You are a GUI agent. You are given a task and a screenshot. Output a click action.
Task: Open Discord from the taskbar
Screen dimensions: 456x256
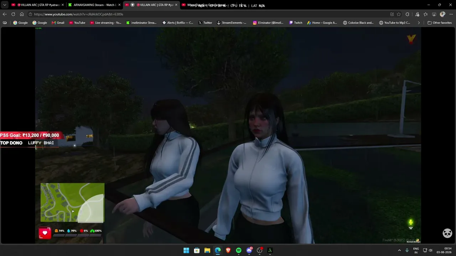pyautogui.click(x=249, y=250)
